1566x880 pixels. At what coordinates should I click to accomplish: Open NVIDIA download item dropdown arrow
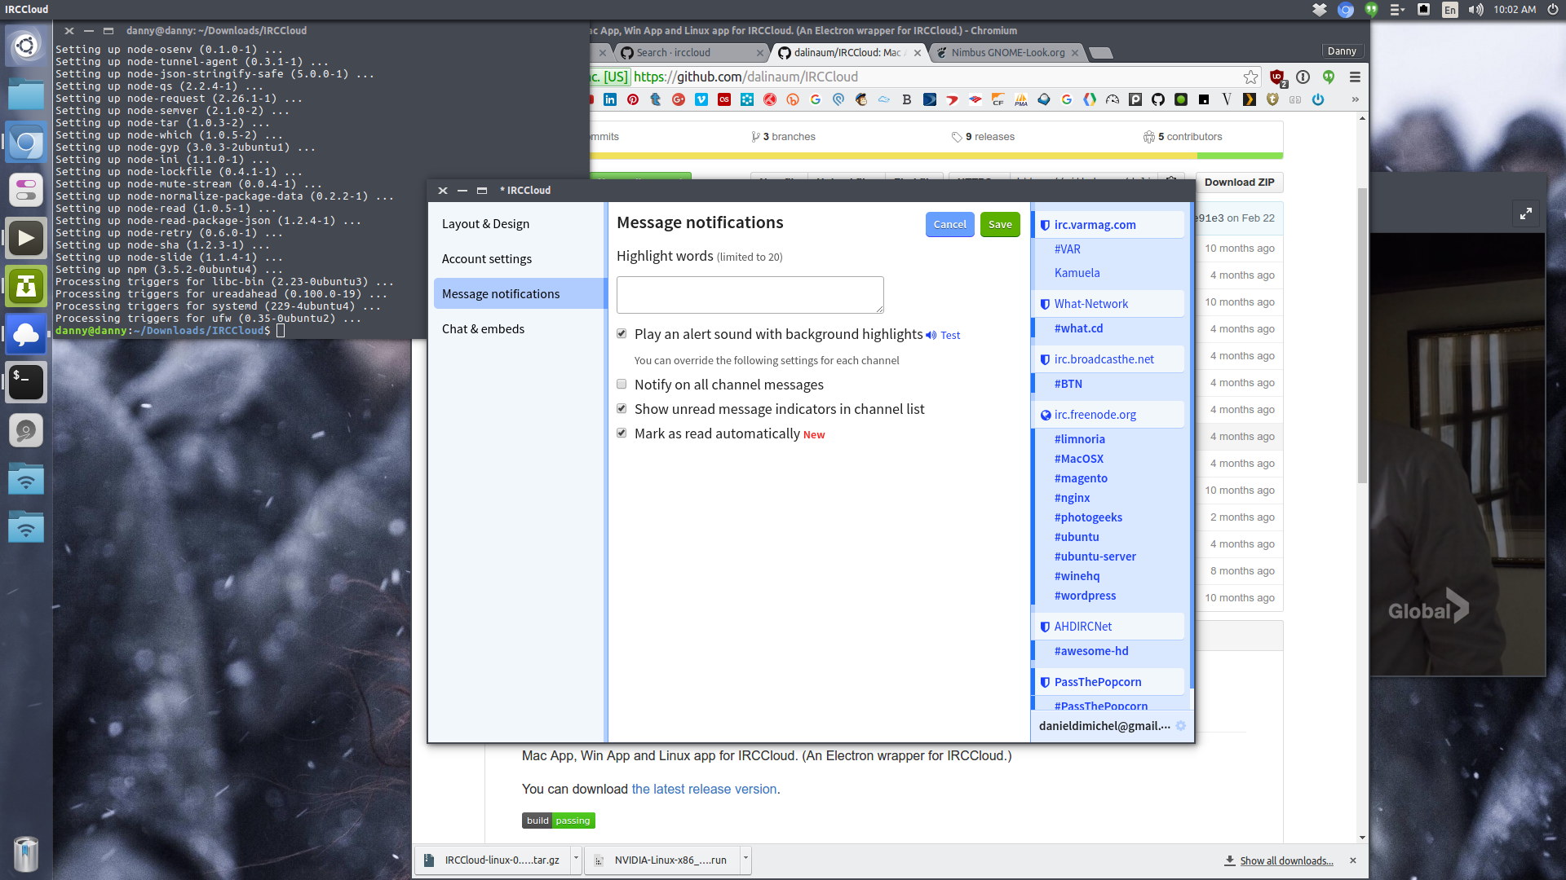(745, 859)
